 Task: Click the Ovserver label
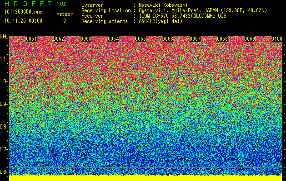(92, 5)
